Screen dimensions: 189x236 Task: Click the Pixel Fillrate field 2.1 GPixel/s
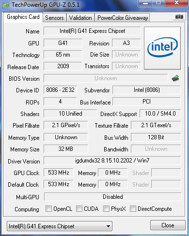point(66,125)
